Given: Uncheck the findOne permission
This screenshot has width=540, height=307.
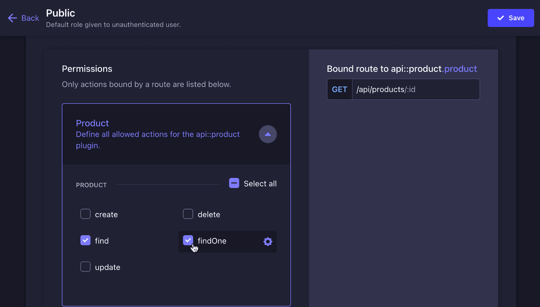Looking at the screenshot, I should 188,240.
